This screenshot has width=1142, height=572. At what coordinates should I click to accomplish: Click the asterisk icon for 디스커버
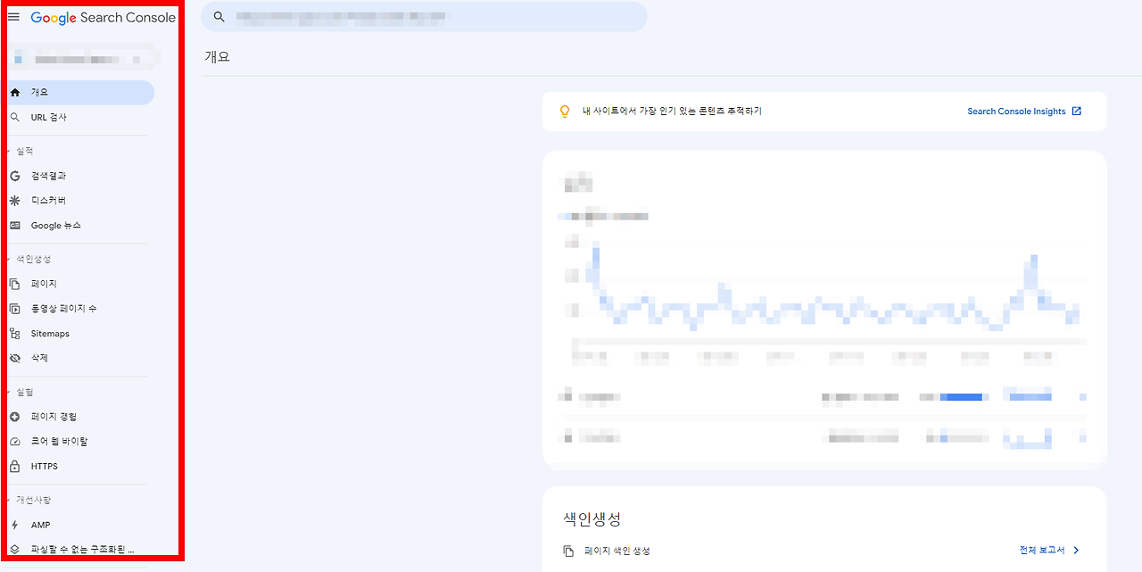coord(14,201)
